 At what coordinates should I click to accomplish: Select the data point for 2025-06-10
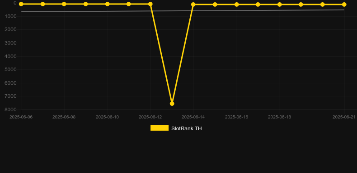107,4
